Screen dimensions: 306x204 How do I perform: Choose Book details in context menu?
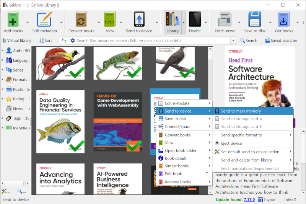[184, 158]
